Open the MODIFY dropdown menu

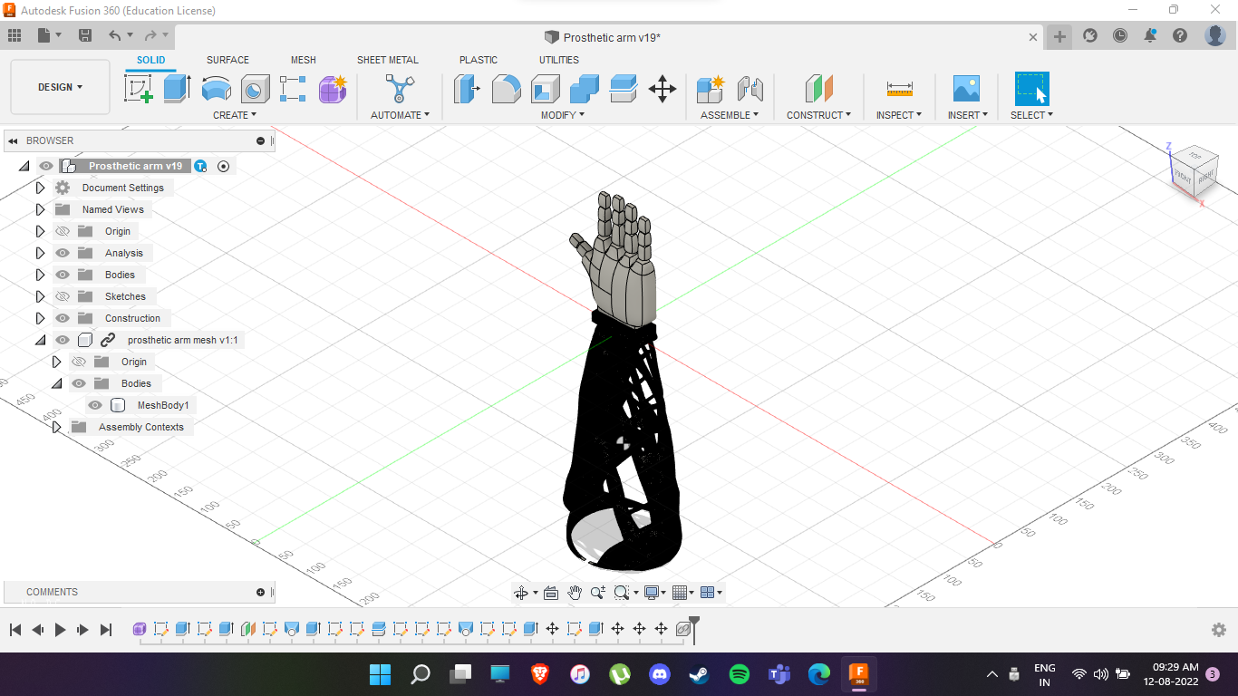pyautogui.click(x=562, y=115)
